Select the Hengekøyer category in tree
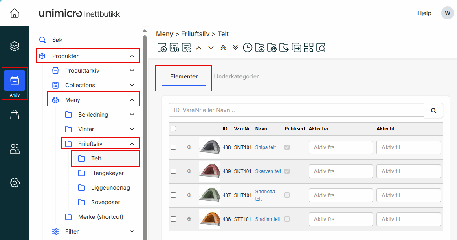 click(107, 173)
